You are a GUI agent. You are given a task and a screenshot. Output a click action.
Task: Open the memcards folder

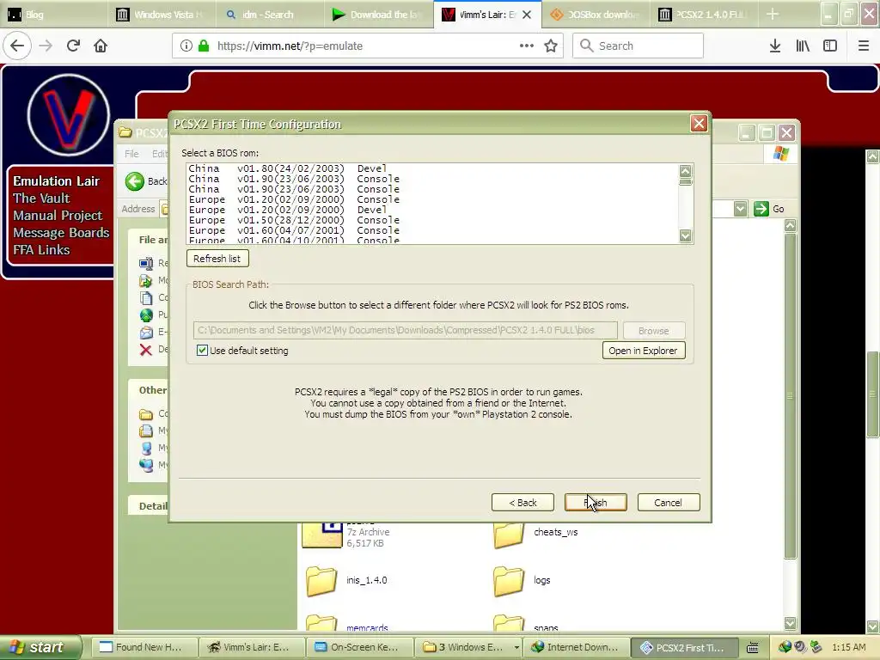321,622
